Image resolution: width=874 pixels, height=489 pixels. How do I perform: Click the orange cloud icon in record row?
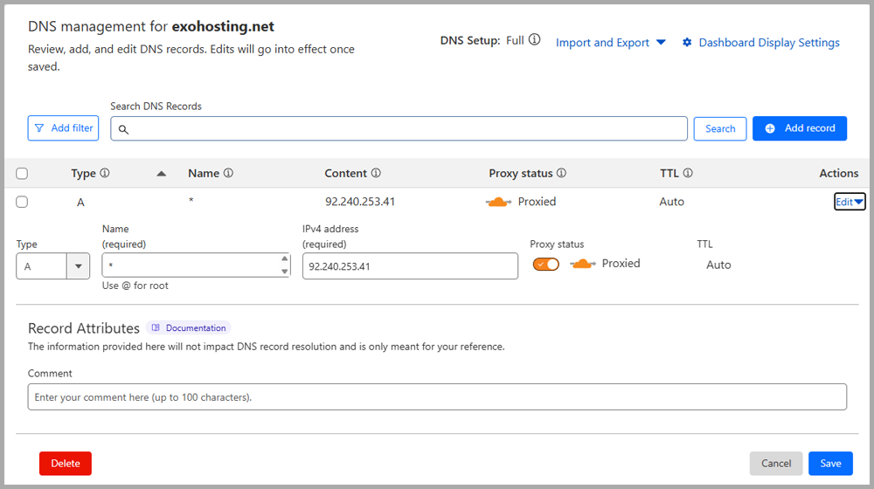[498, 202]
